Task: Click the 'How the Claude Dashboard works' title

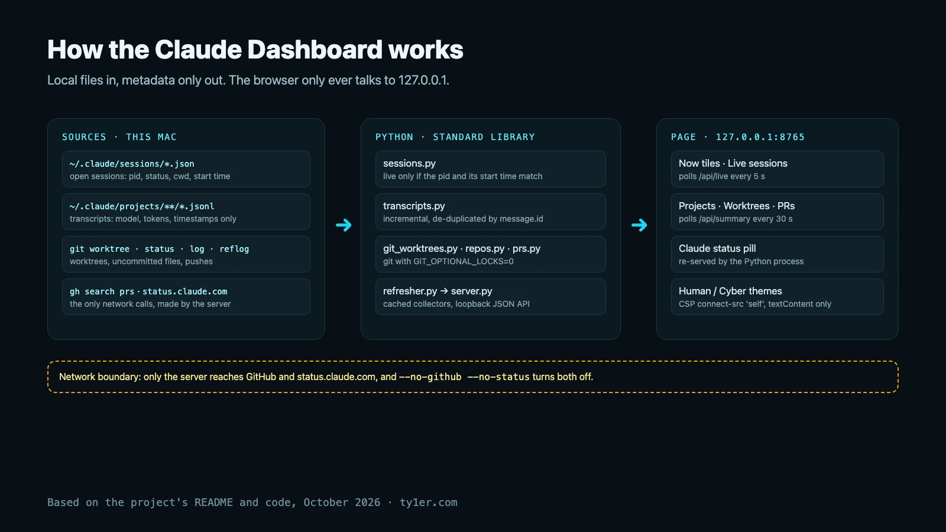Action: [255, 50]
